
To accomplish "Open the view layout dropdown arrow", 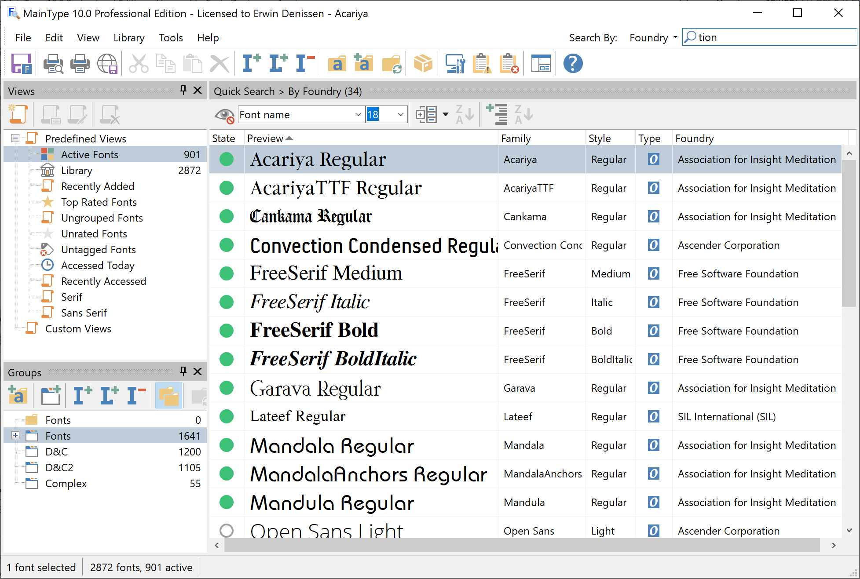I will pyautogui.click(x=446, y=115).
